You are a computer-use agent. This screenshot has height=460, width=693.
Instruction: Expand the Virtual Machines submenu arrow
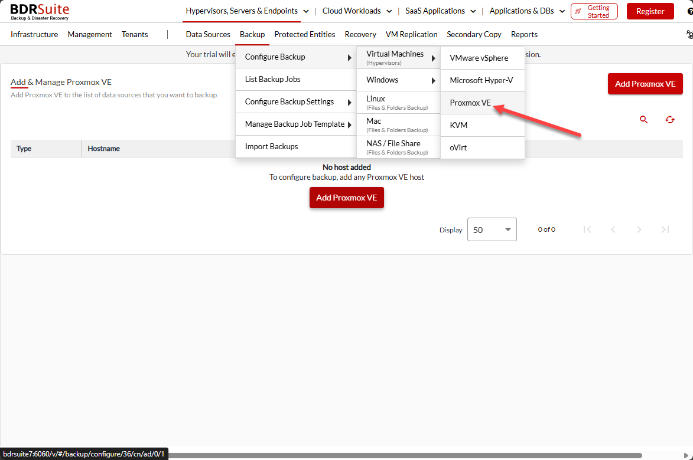pyautogui.click(x=433, y=57)
